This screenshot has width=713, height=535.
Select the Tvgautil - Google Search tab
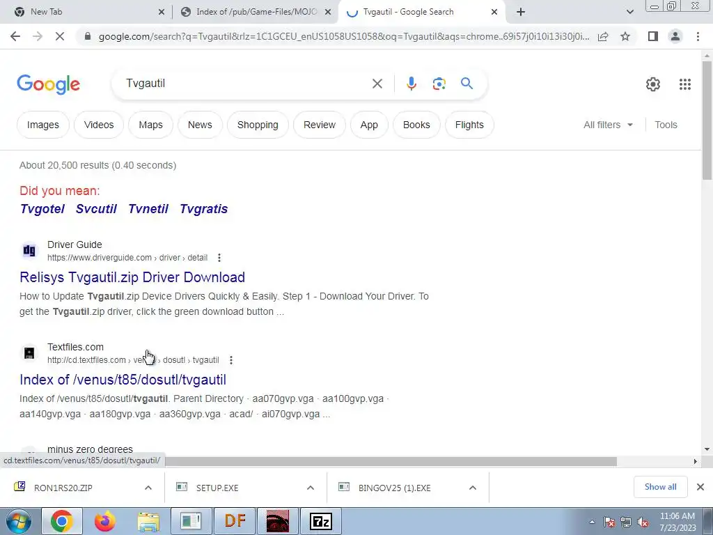[421, 12]
